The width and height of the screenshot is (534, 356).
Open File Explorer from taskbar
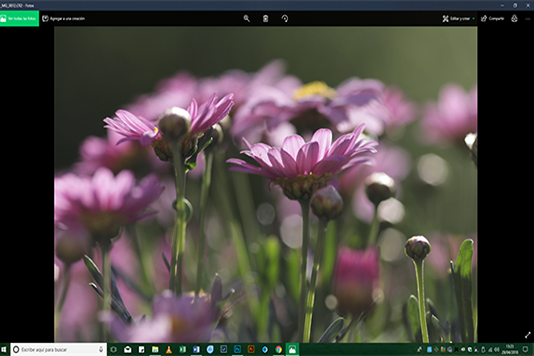tap(155, 349)
